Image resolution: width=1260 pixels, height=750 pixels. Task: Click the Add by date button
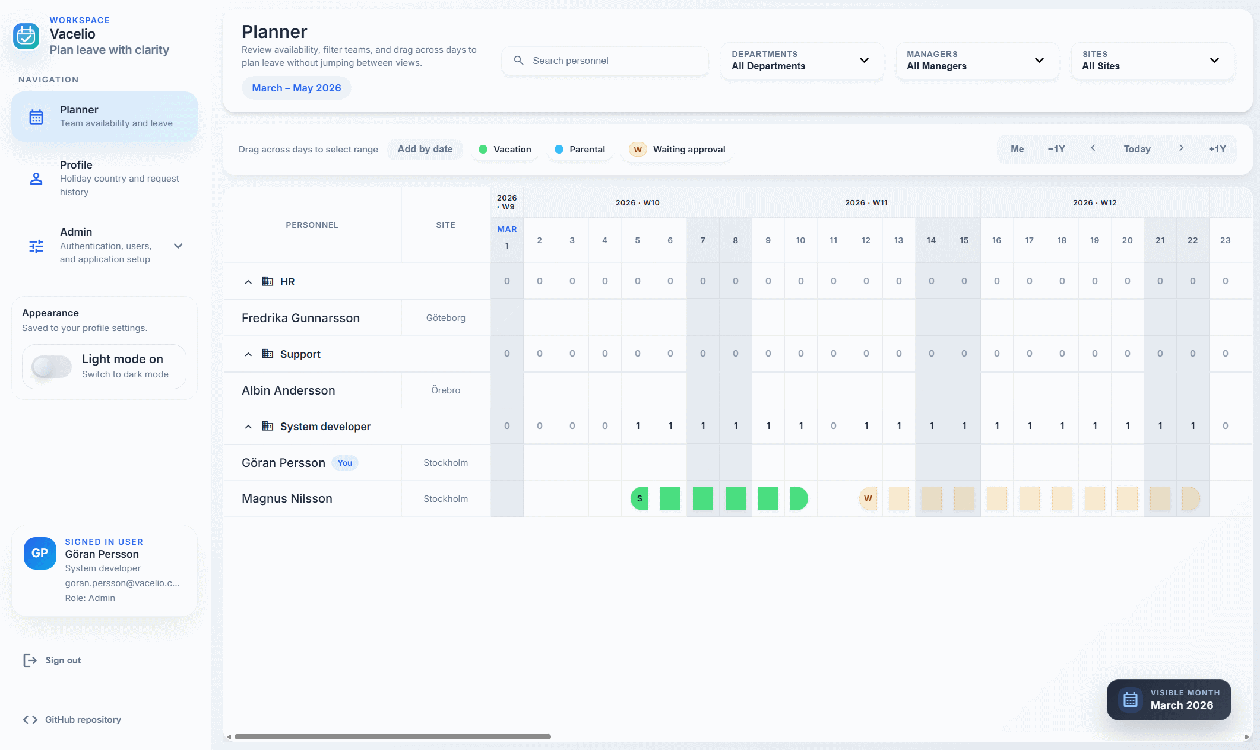[425, 149]
